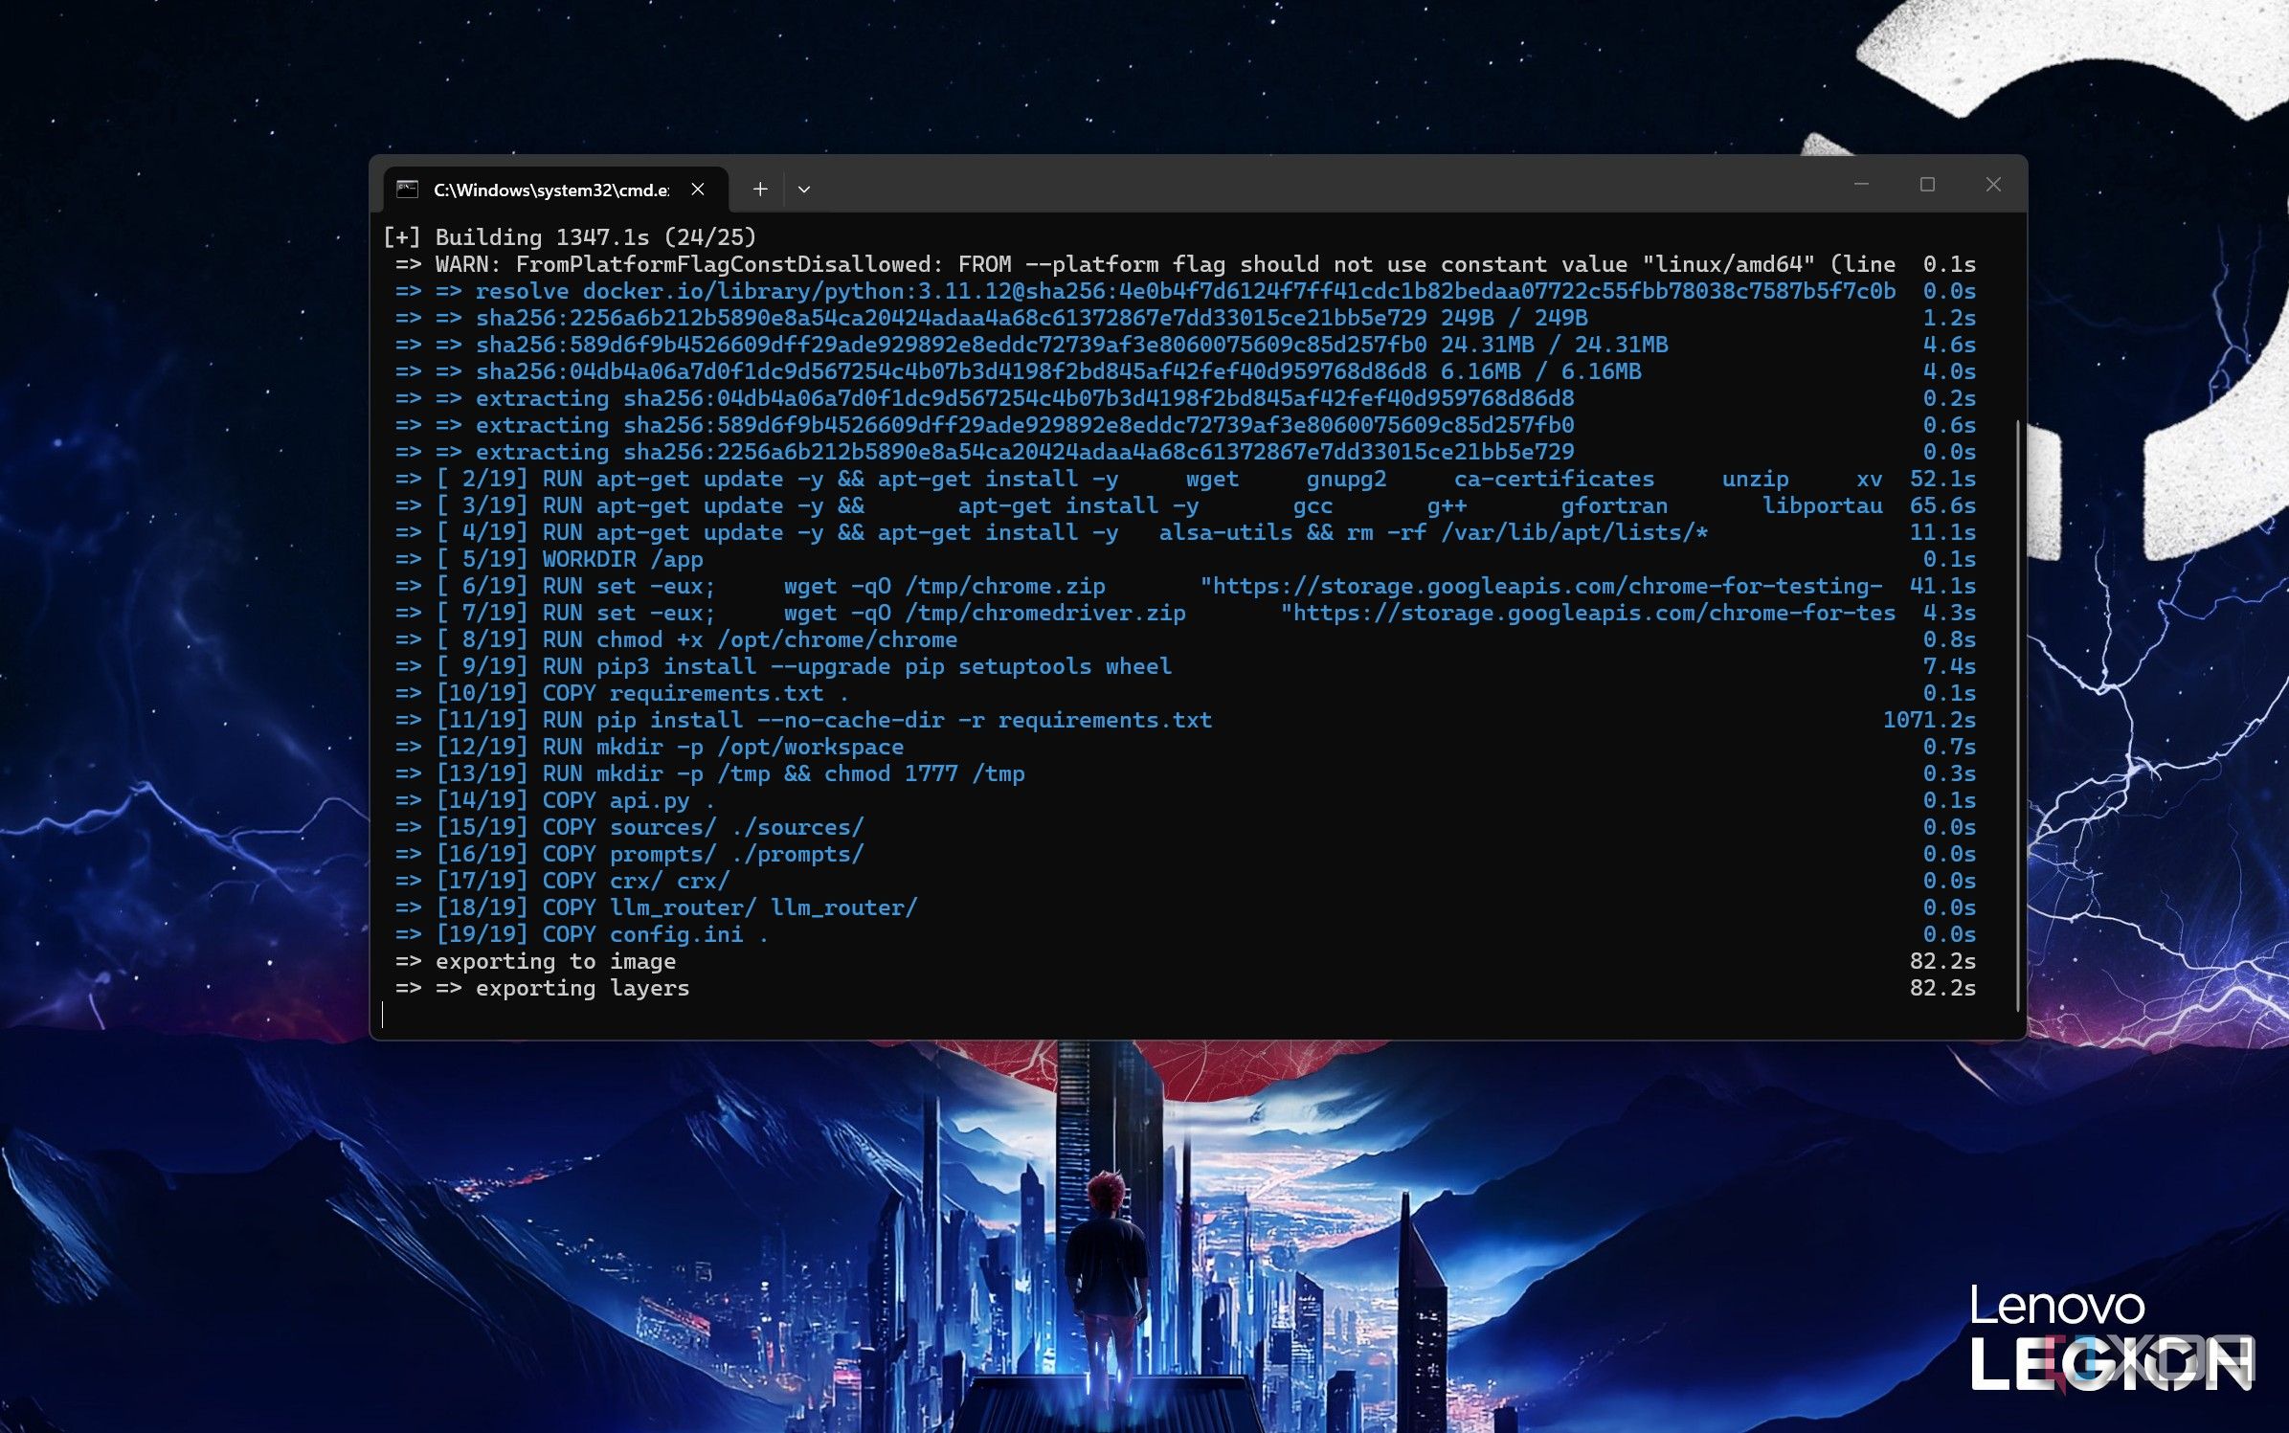
Task: Click the pip install requirements.txt step line
Action: (1185, 720)
